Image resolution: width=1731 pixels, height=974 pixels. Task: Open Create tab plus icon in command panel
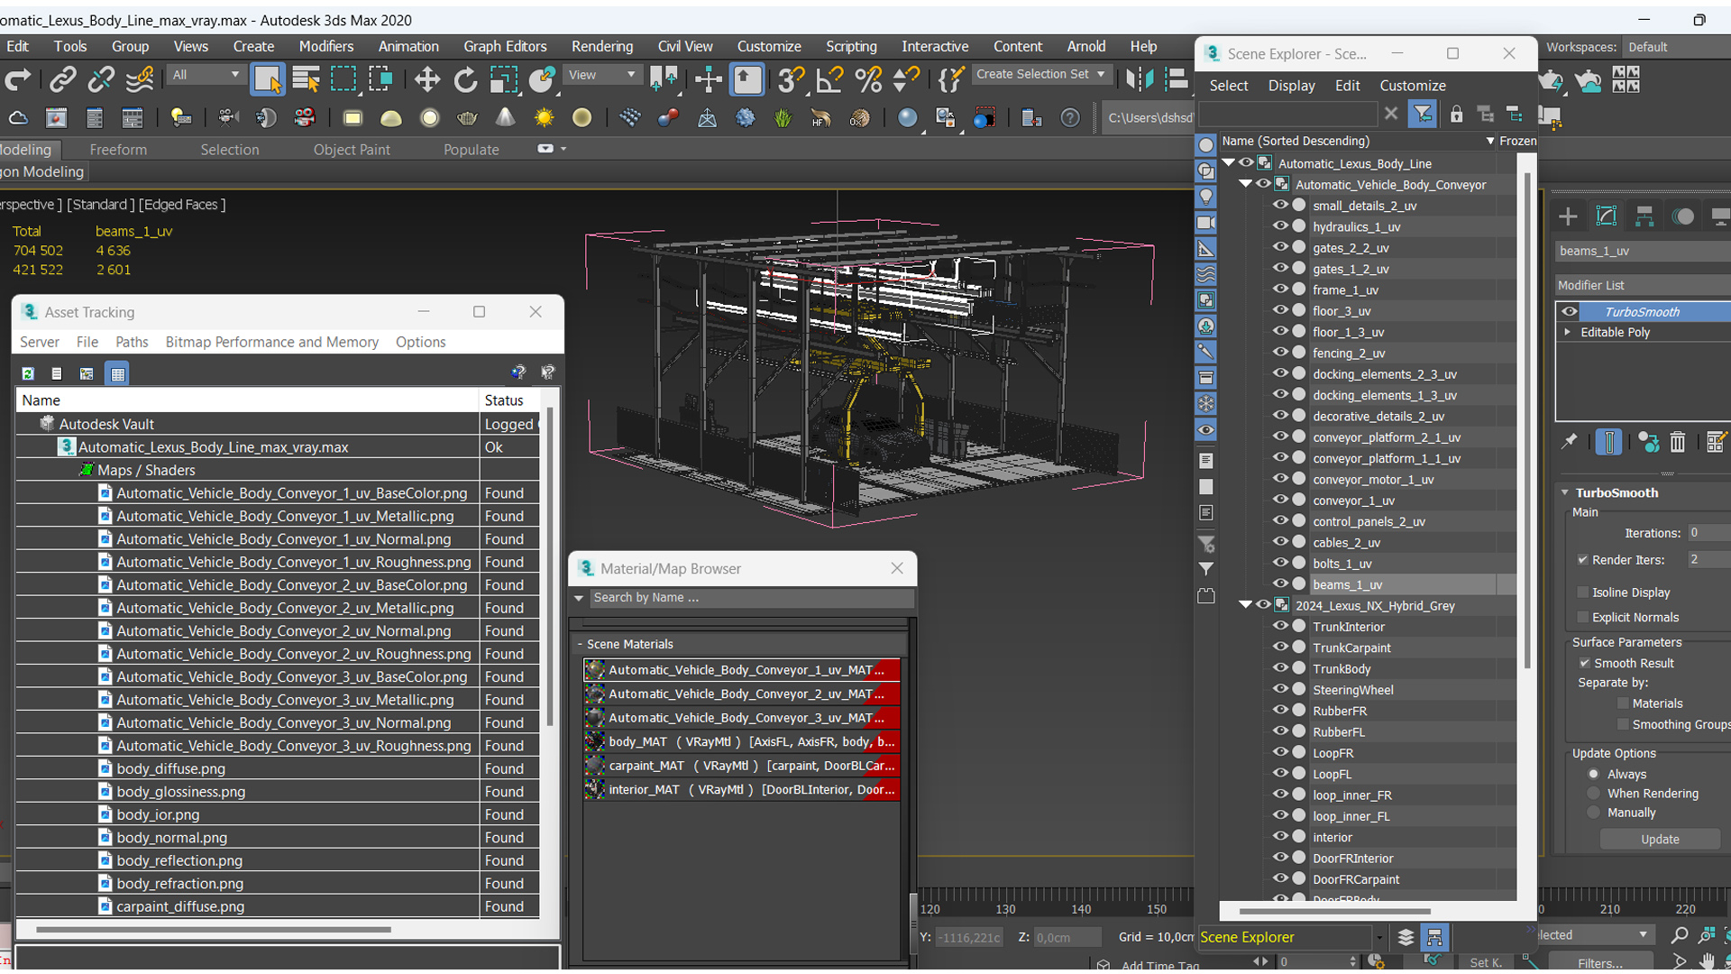pos(1568,216)
